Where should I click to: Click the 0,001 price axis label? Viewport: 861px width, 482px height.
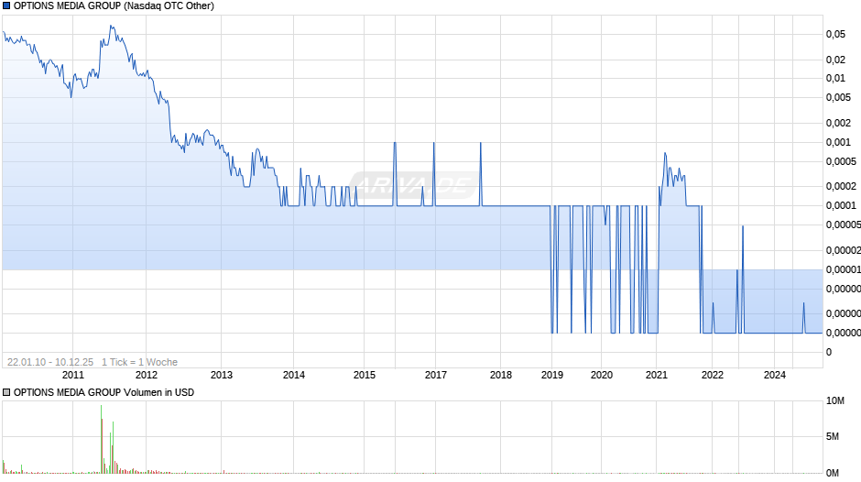click(838, 142)
